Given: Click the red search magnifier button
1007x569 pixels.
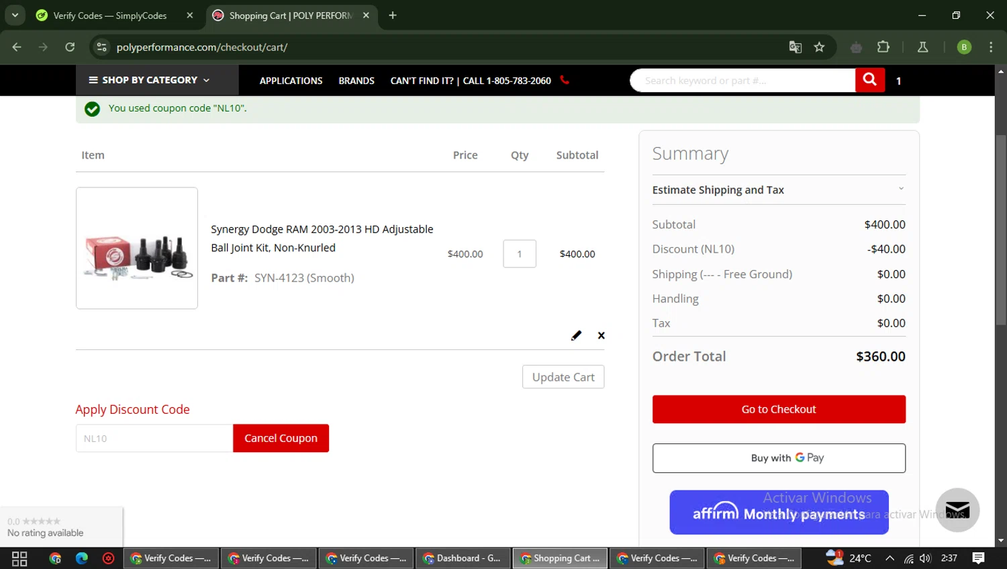Looking at the screenshot, I should [869, 81].
